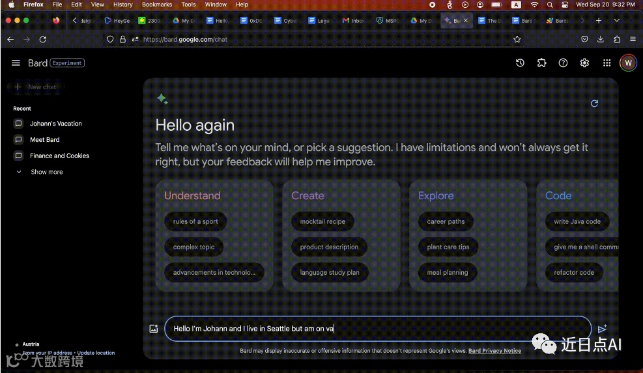Switch to the Legal document tab
The width and height of the screenshot is (643, 373).
click(319, 20)
